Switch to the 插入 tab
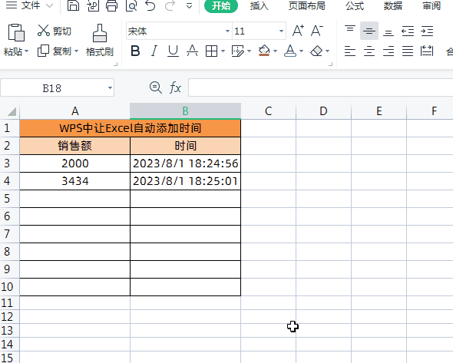This screenshot has width=453, height=363. (260, 6)
